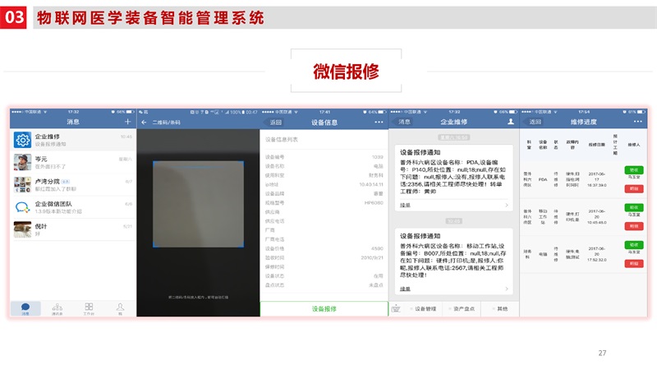Tap the 设备信息列表 heading
This screenshot has height=370, width=657.
click(x=282, y=139)
